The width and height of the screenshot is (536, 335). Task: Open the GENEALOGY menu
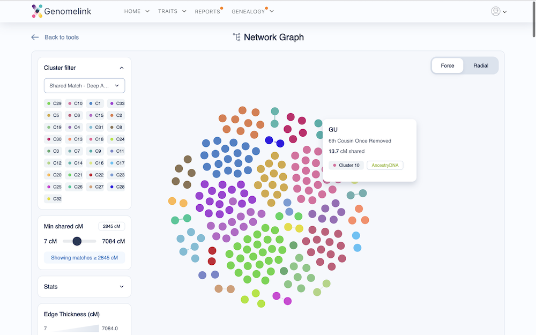(x=248, y=11)
